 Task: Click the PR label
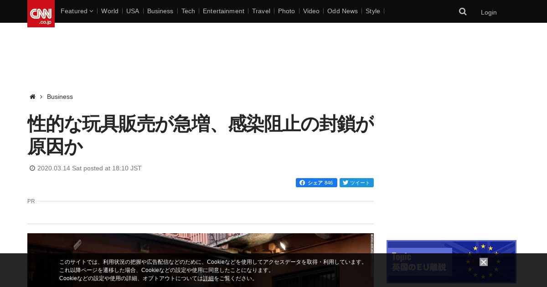(31, 201)
